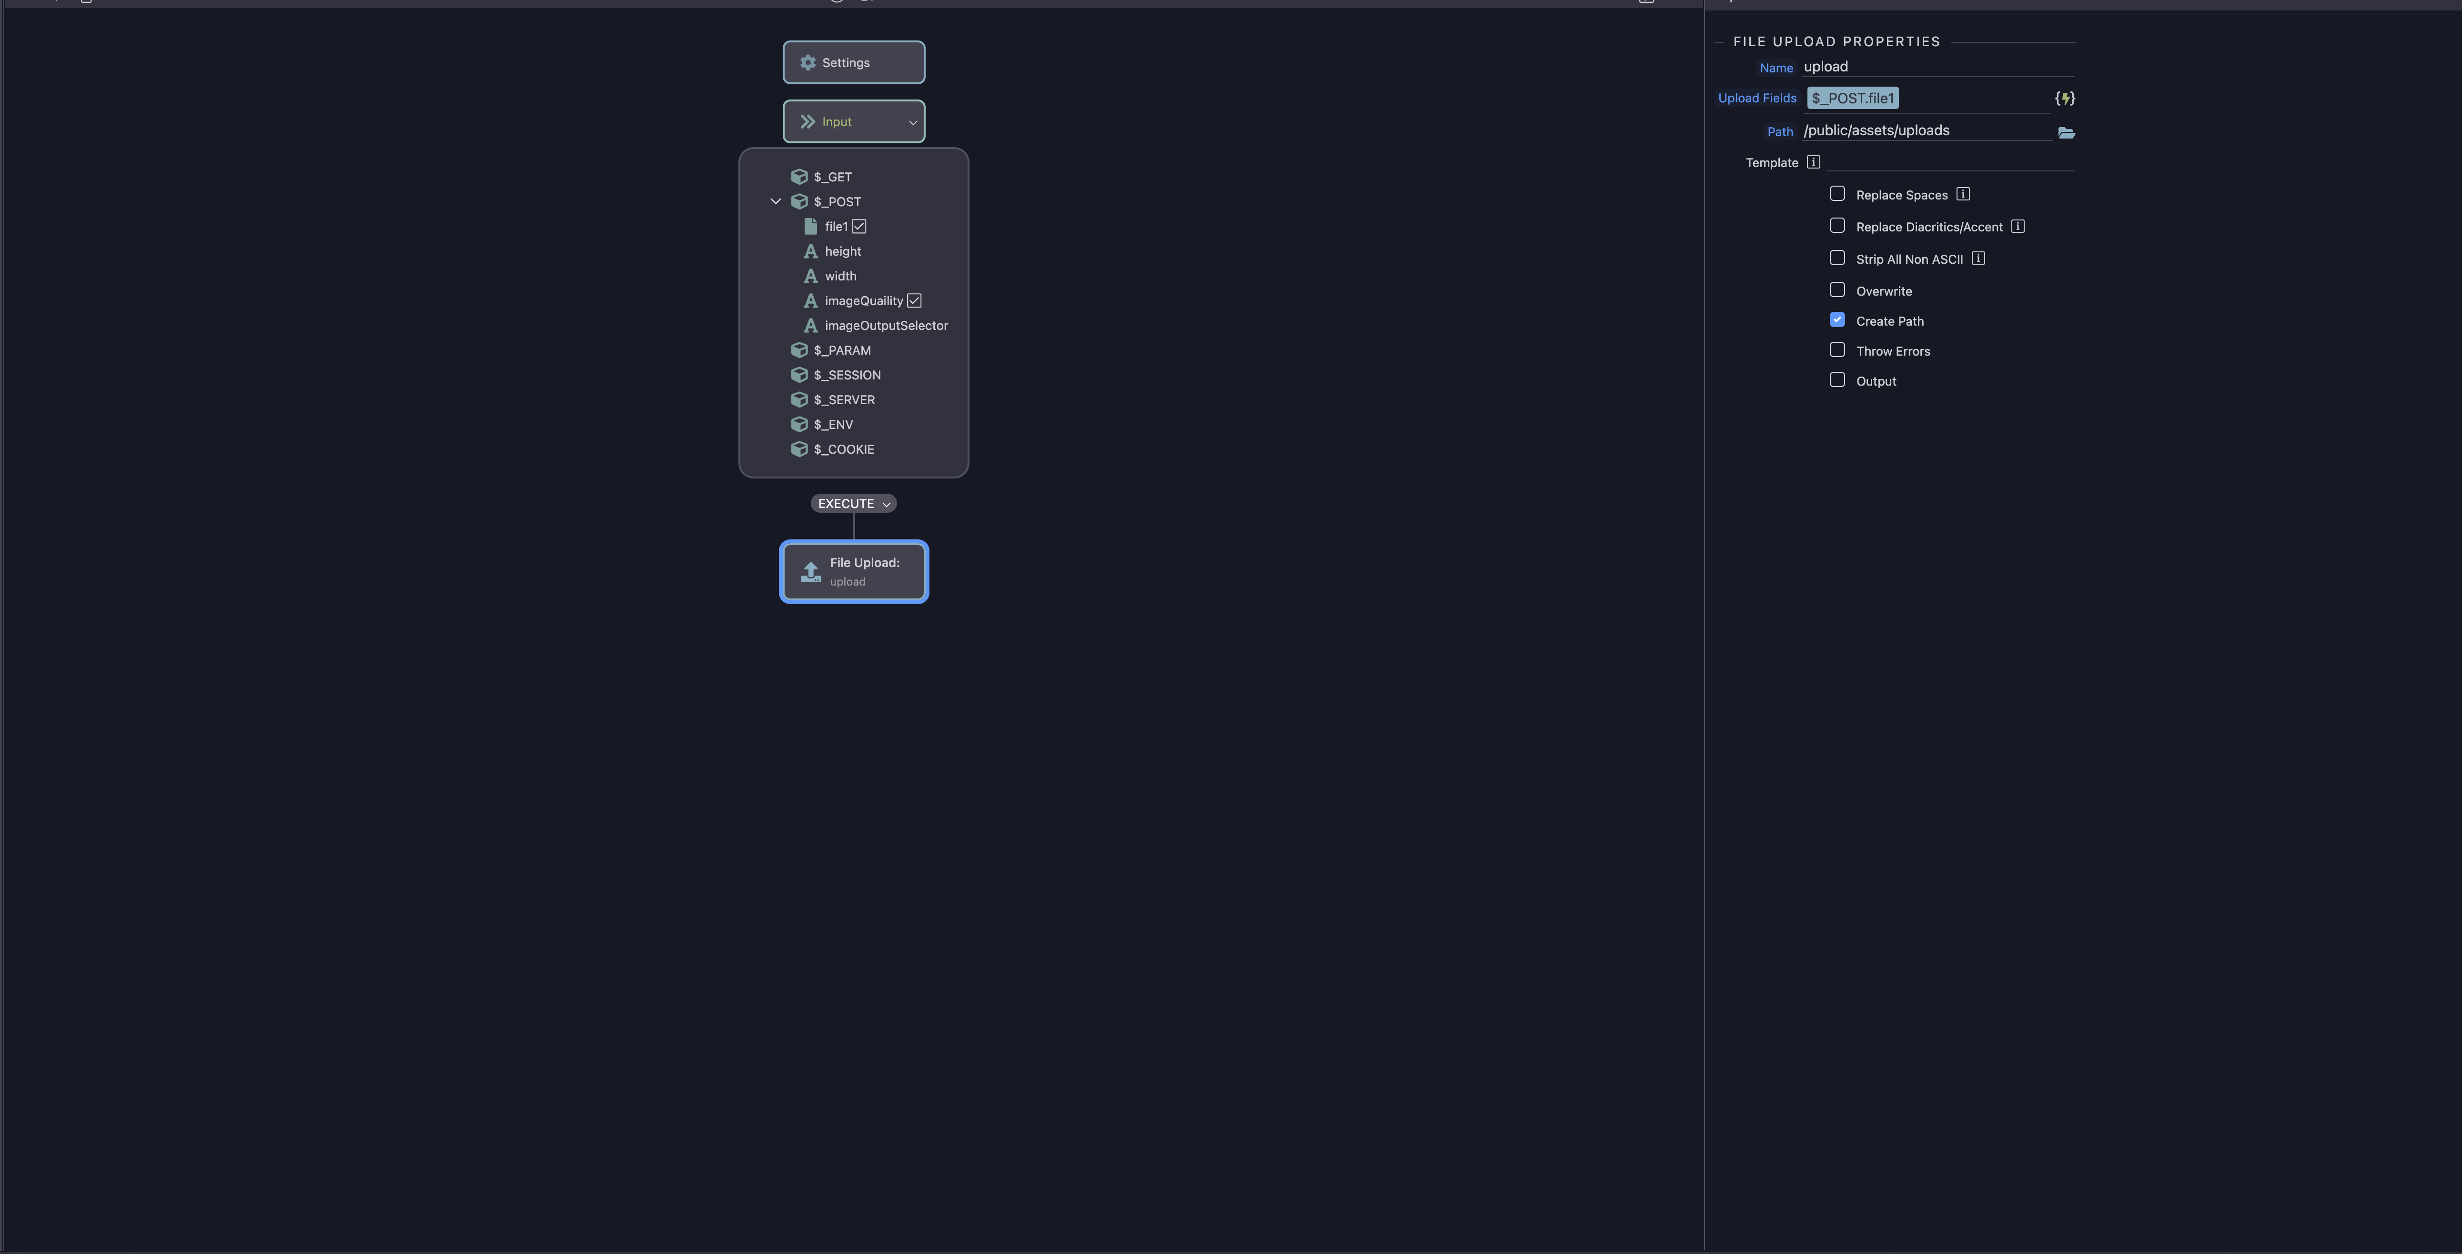Screen dimensions: 2462x1254
Task: Click the upload icon in the File Upload node
Action: point(809,570)
